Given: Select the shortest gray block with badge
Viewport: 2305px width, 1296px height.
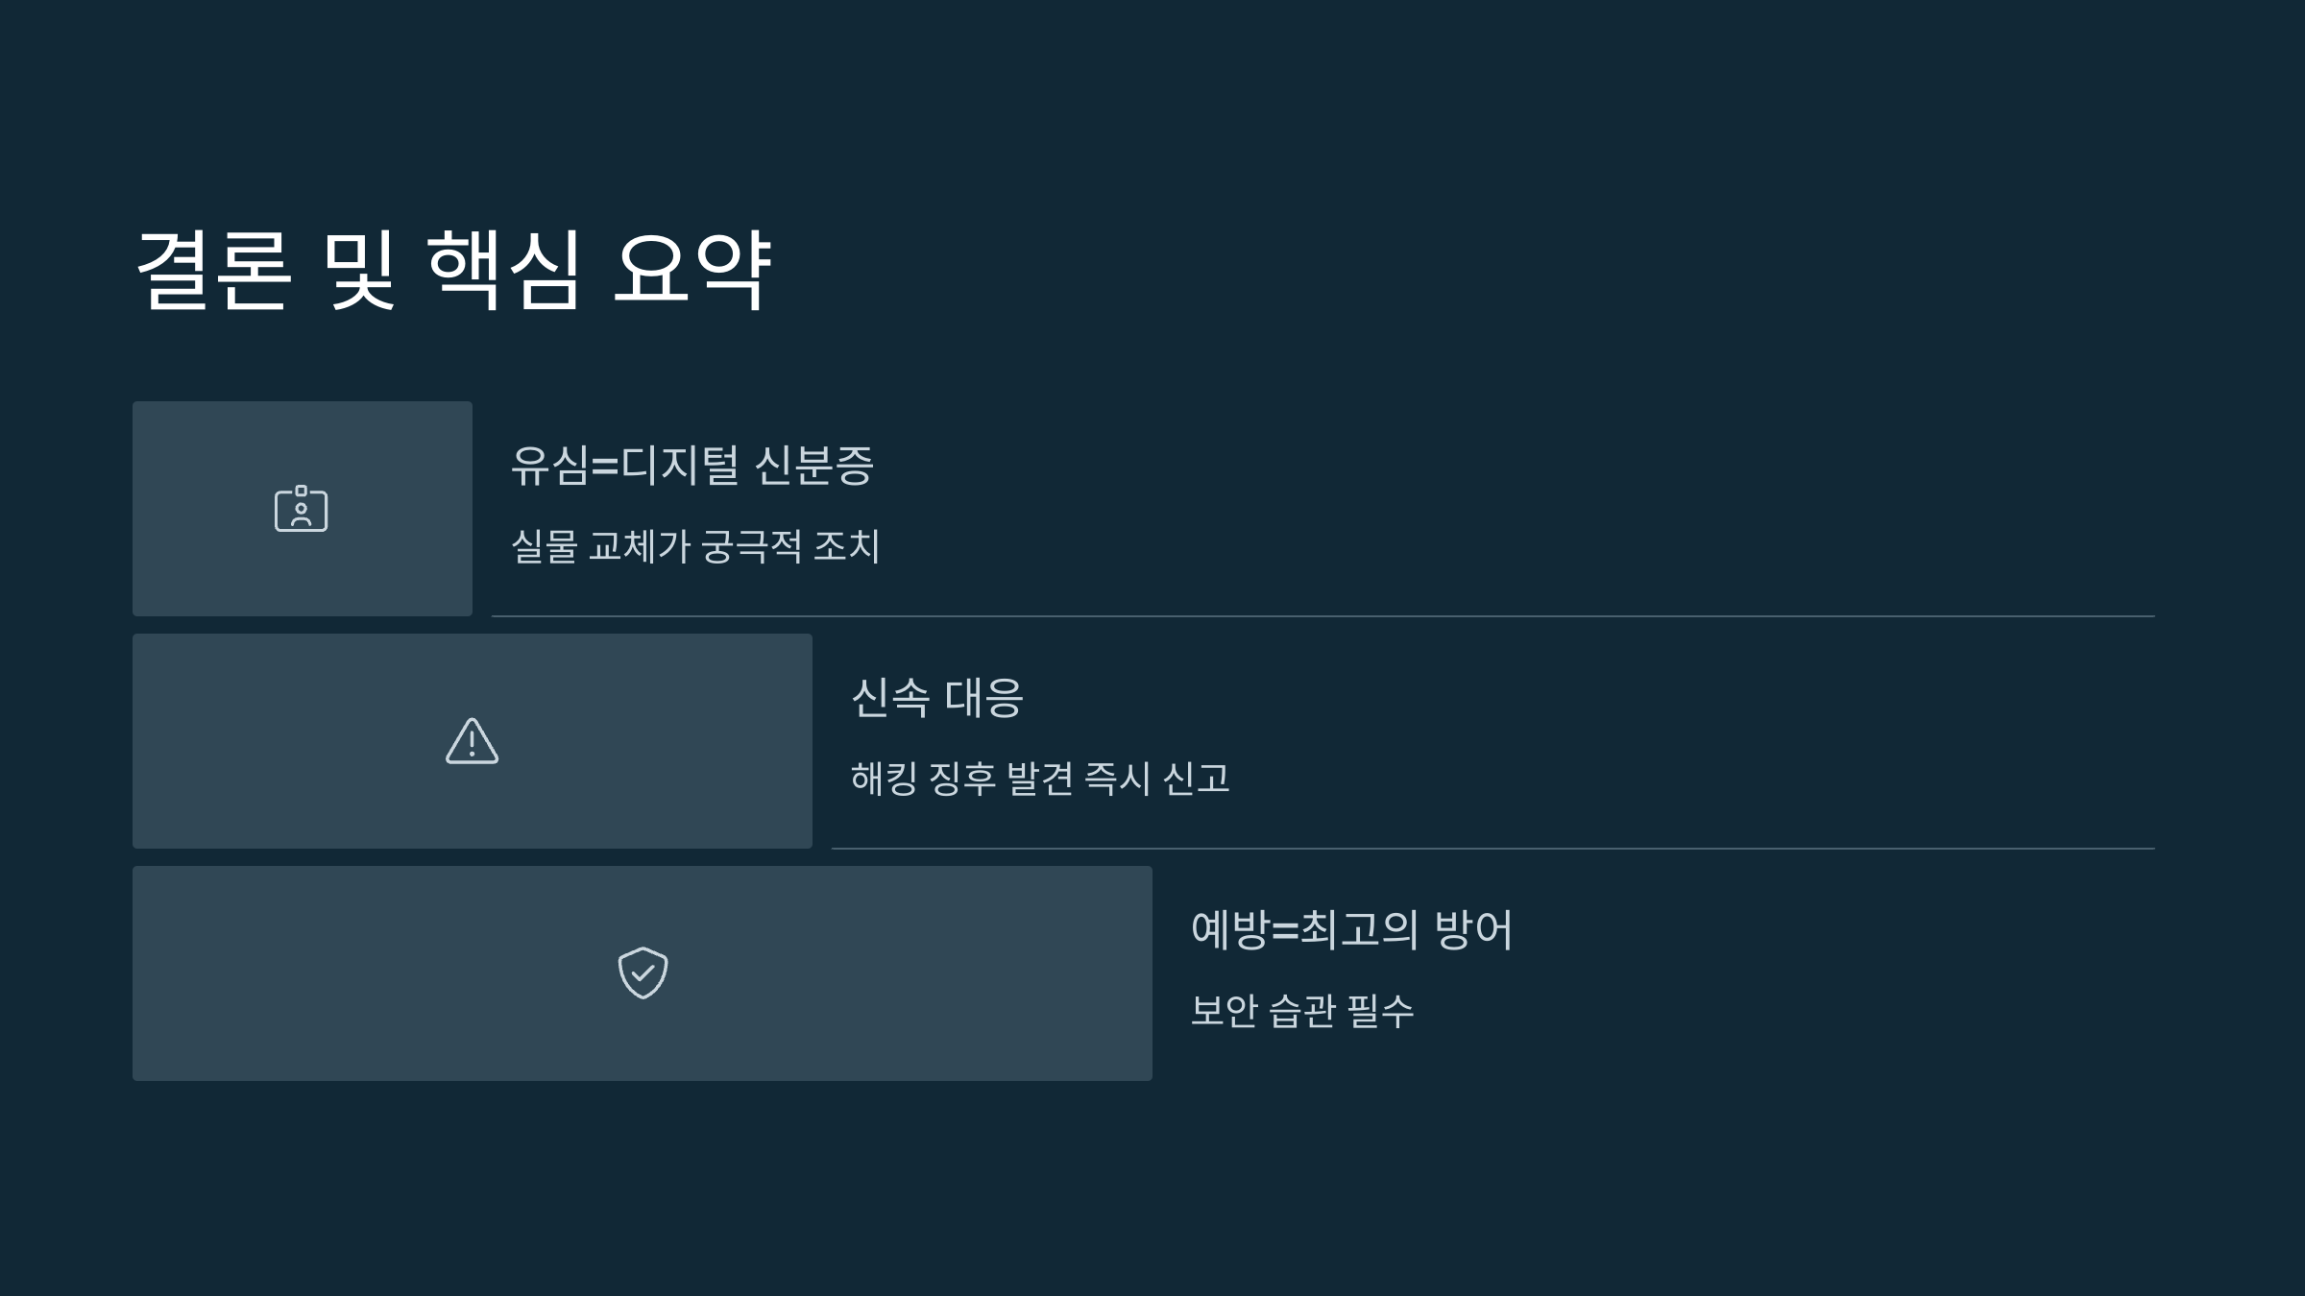Looking at the screenshot, I should [303, 509].
